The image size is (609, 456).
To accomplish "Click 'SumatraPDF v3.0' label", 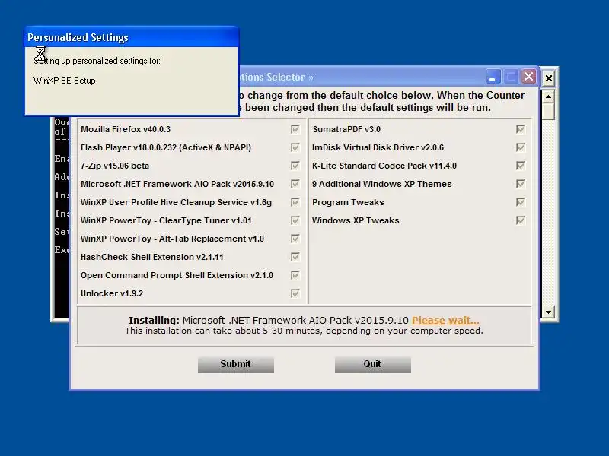I will tap(346, 129).
